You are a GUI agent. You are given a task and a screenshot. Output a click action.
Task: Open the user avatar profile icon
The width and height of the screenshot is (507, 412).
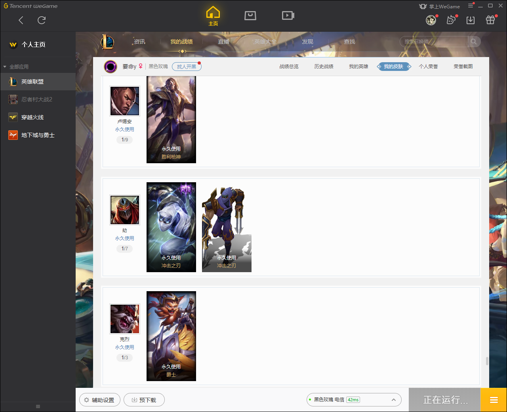[x=431, y=20]
